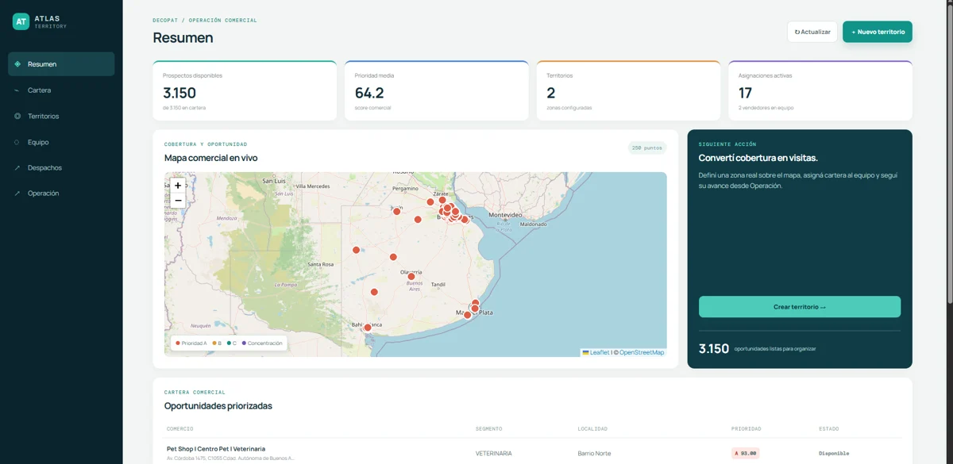Click the Prospectos disponibles value 3.150

click(x=179, y=93)
